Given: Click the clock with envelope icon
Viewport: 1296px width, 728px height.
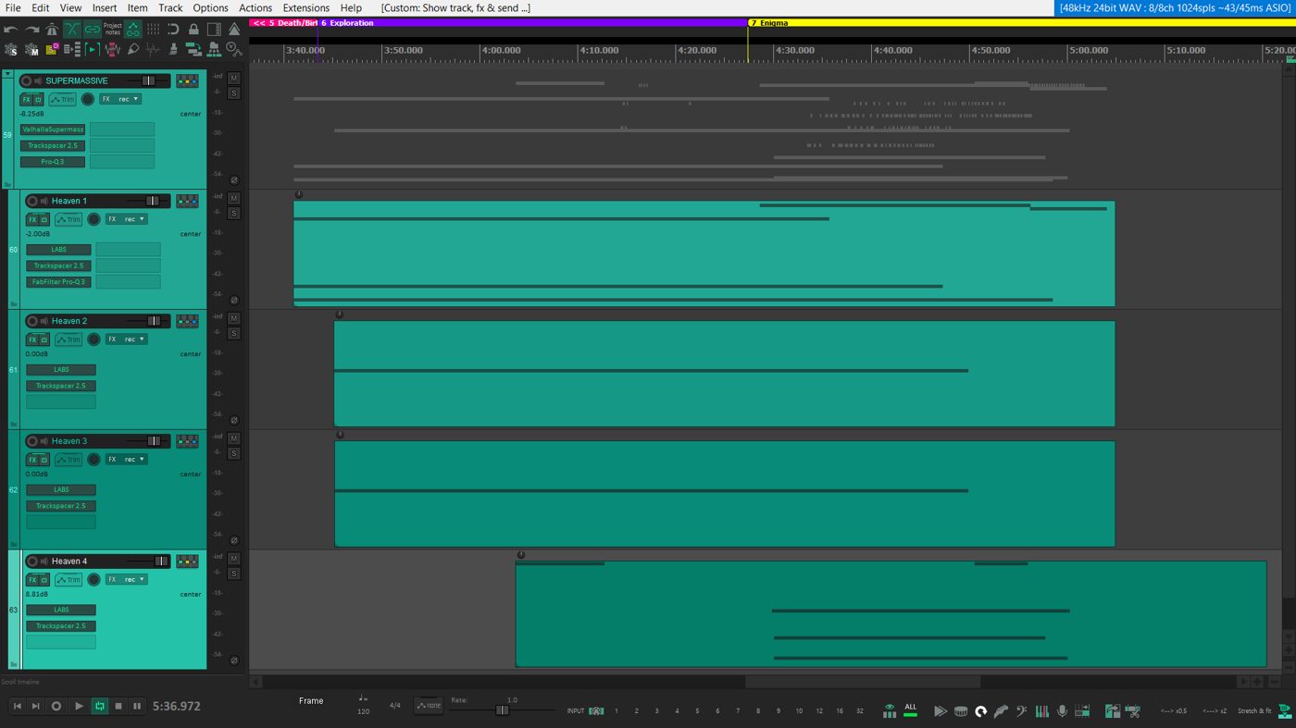Looking at the screenshot, I should tap(234, 50).
